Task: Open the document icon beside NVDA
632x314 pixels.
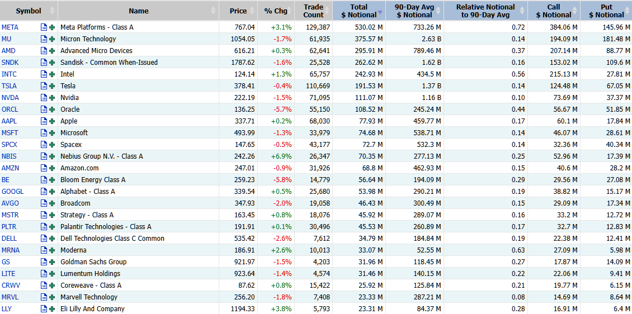Action: [44, 97]
